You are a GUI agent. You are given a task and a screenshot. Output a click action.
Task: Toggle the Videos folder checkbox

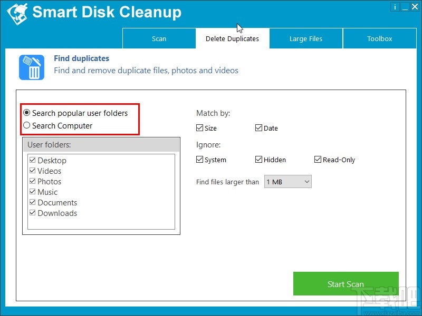[33, 171]
